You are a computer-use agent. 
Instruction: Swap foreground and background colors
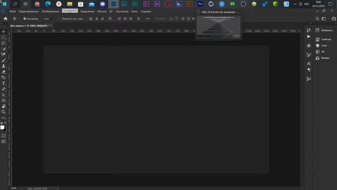5,123
